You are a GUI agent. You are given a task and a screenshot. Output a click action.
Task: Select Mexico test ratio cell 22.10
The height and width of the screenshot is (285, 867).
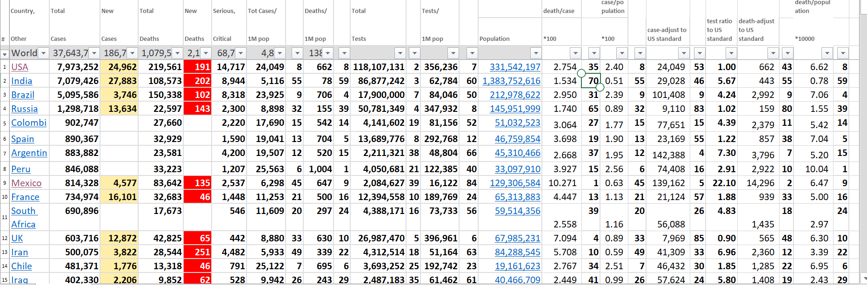721,183
